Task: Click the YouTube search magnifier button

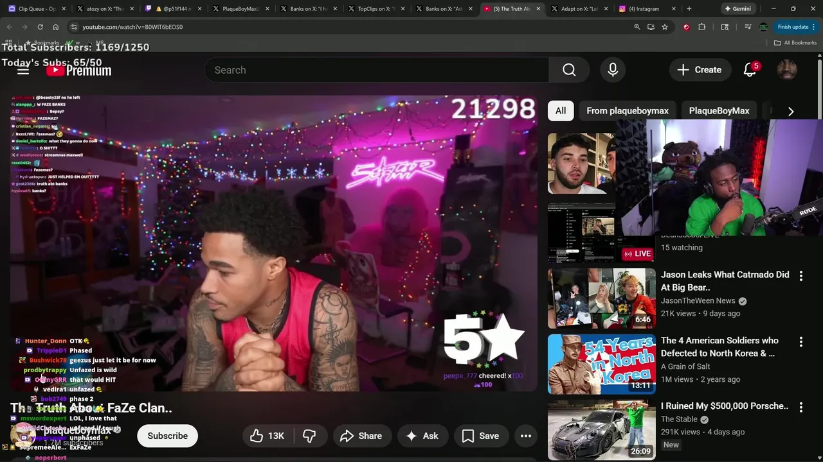Action: coord(569,70)
